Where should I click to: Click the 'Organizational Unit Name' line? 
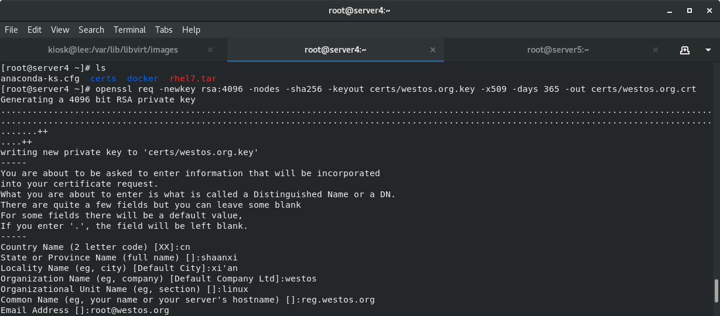[124, 289]
